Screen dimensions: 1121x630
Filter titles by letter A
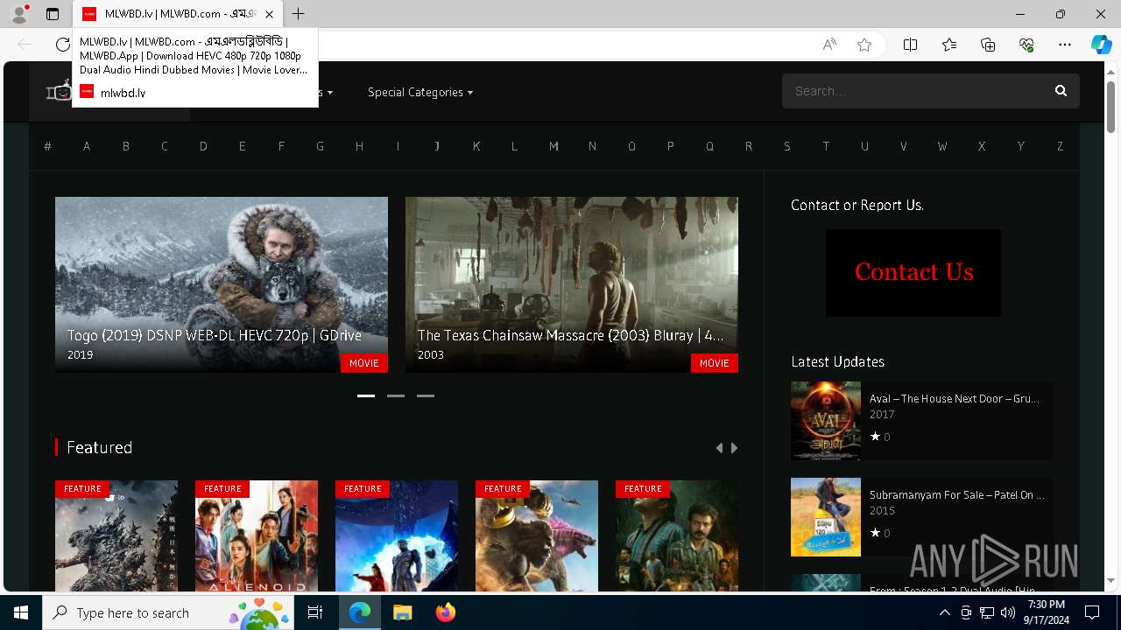(x=87, y=146)
